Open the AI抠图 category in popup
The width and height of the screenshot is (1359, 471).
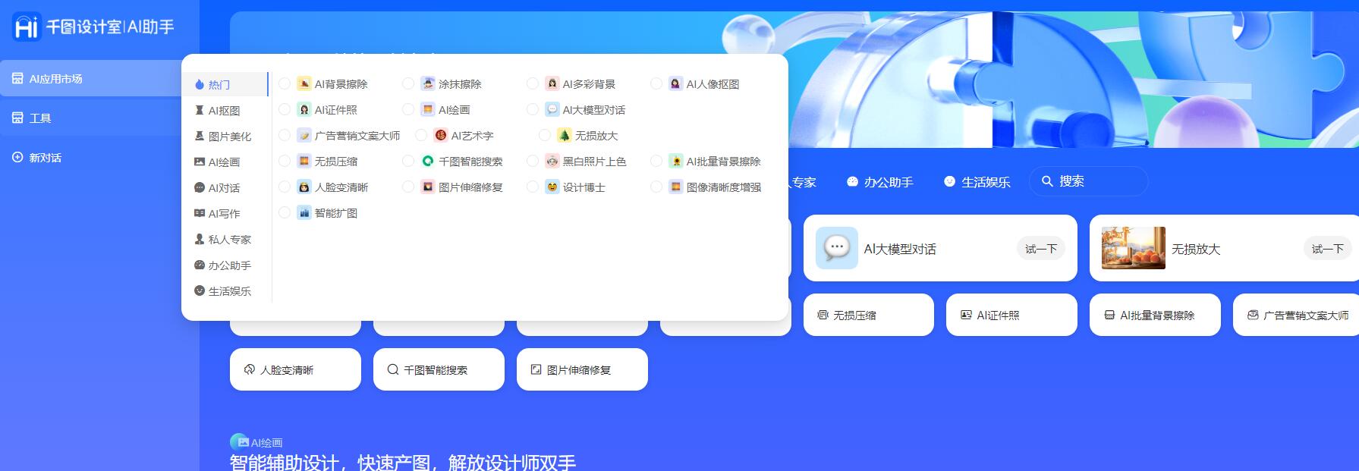[224, 111]
